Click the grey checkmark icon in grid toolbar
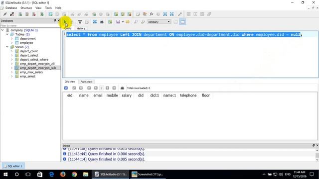This screenshot has width=319, height=179. pos(74,88)
